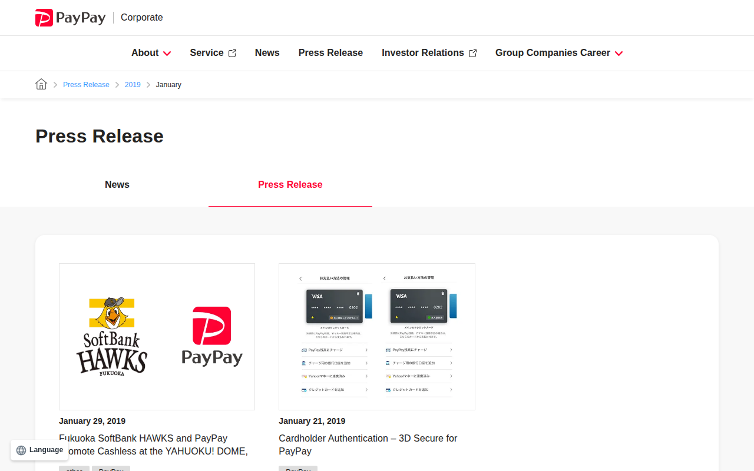Screen dimensions: 754x471
Task: Open the Cardholder Authentication 3D Secure article
Action: (368, 445)
